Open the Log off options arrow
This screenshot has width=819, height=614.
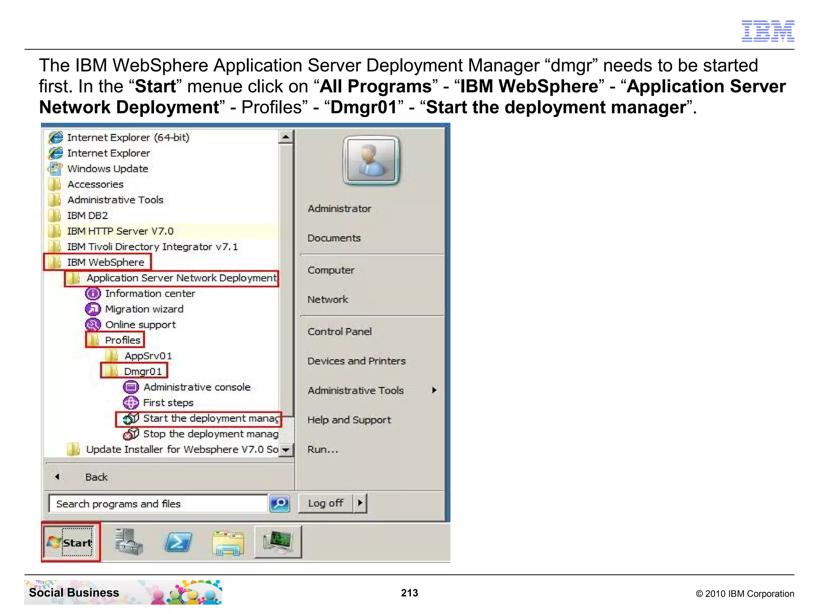(360, 503)
